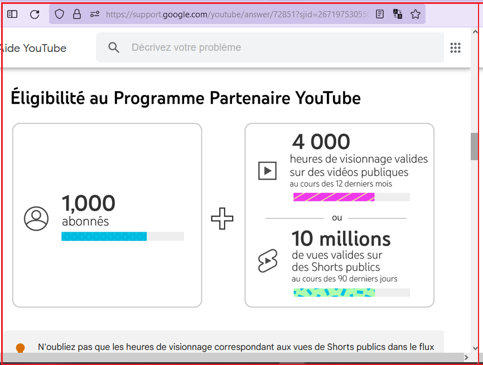Image resolution: width=483 pixels, height=365 pixels.
Task: Focus the "Décrivez votre problème" search box
Action: point(279,47)
